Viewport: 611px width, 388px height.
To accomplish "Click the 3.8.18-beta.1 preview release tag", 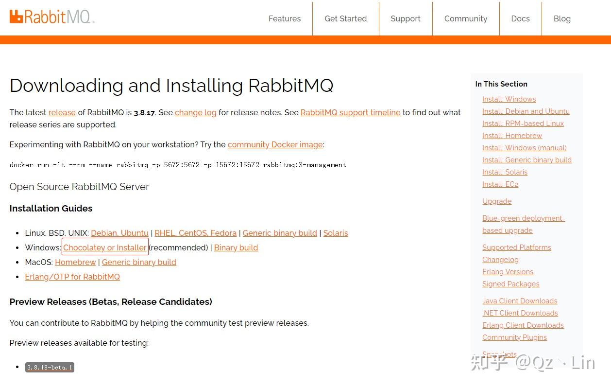I will (x=49, y=367).
